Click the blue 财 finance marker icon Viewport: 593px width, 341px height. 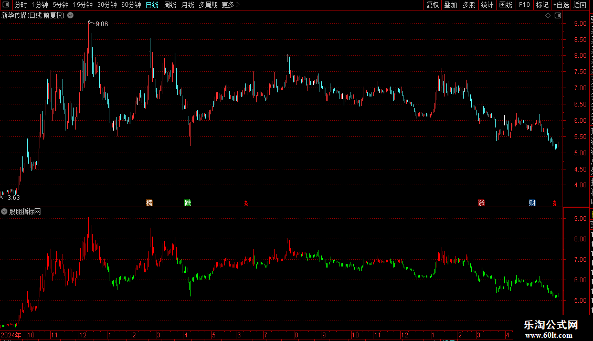click(533, 203)
